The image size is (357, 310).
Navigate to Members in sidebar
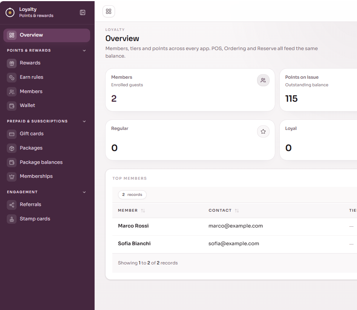click(x=47, y=92)
